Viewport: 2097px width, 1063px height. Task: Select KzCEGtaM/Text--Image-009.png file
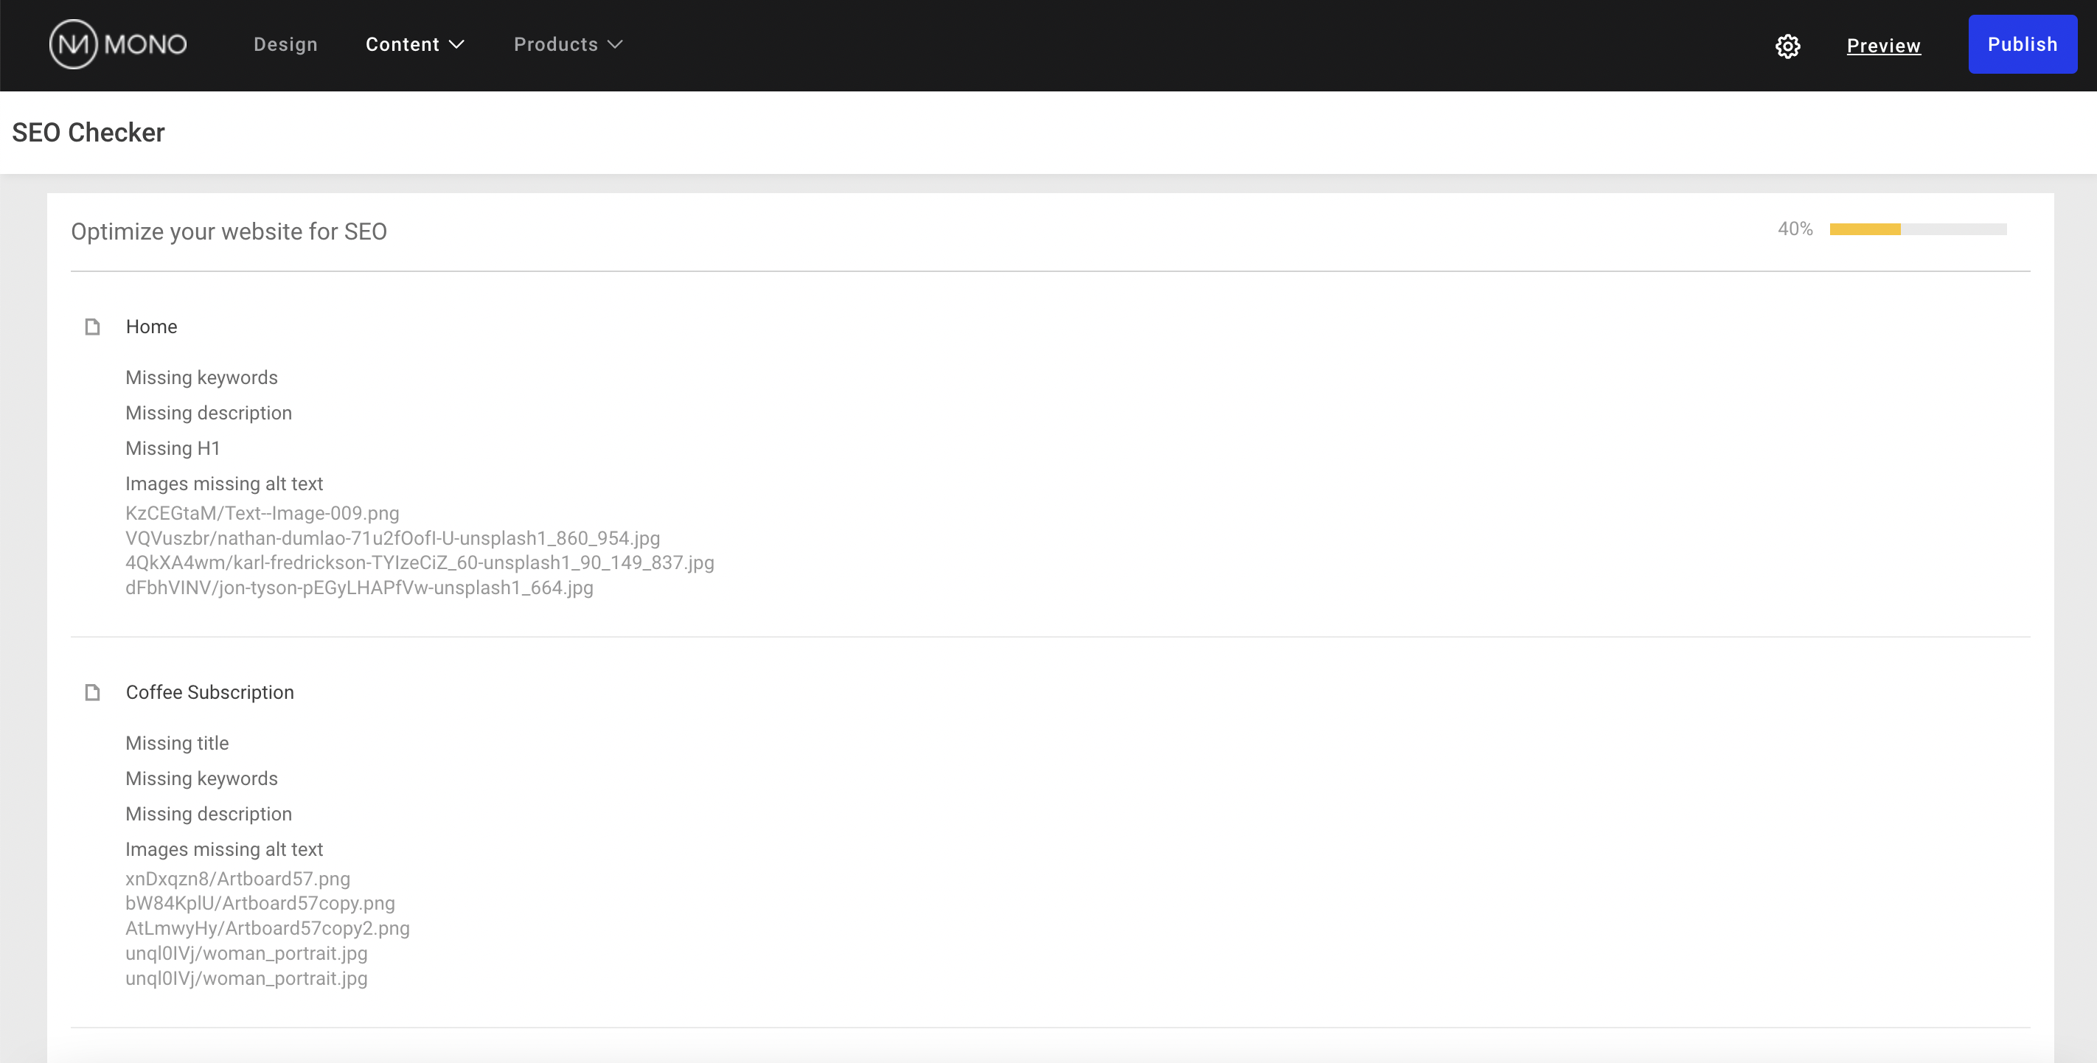click(262, 513)
